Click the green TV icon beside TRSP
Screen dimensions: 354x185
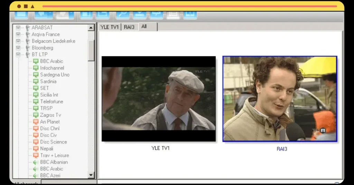coord(36,108)
